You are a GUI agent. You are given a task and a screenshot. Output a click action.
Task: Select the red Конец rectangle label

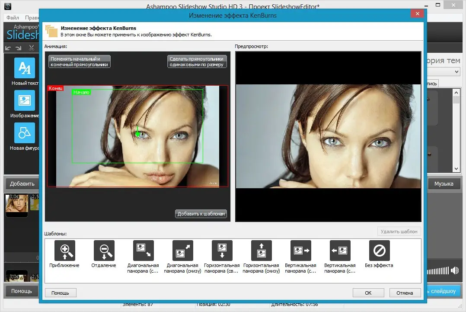56,88
